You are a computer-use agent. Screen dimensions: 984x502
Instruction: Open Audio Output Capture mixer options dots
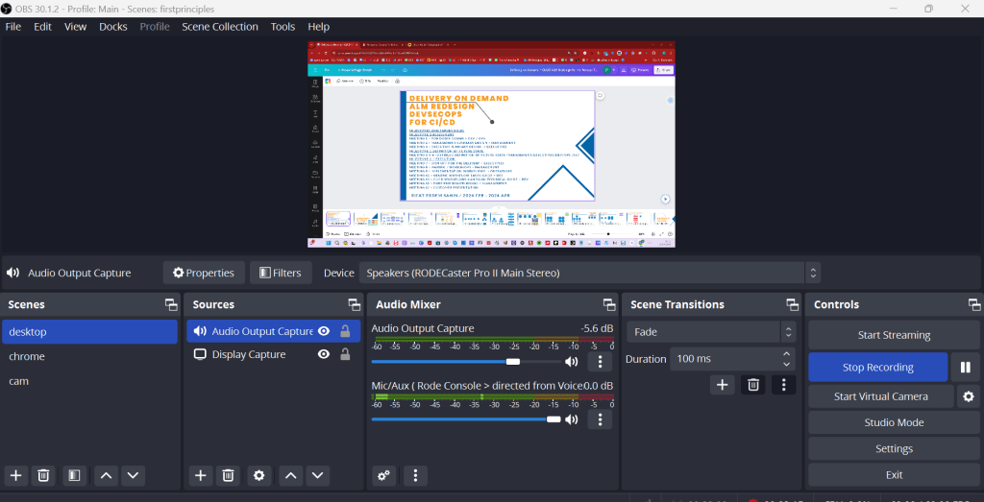tap(600, 362)
